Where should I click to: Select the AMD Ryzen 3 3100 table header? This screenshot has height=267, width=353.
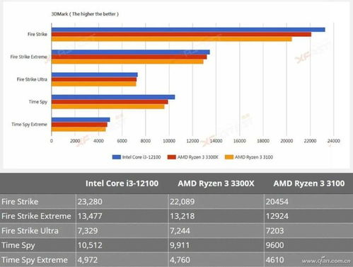(x=309, y=183)
